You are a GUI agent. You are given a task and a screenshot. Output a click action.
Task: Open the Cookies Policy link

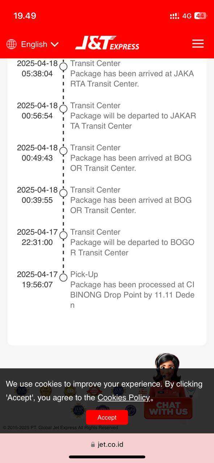[123, 398]
